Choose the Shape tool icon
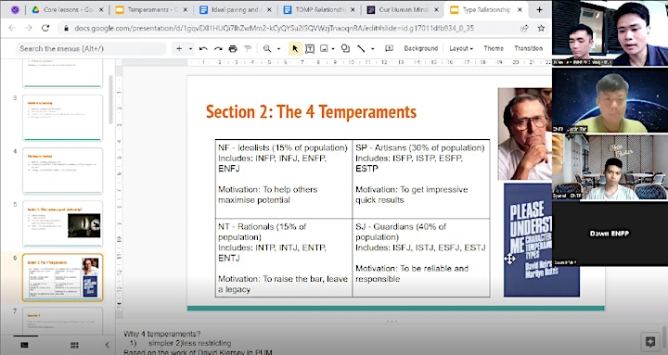This screenshot has width=668, height=355. tap(345, 48)
